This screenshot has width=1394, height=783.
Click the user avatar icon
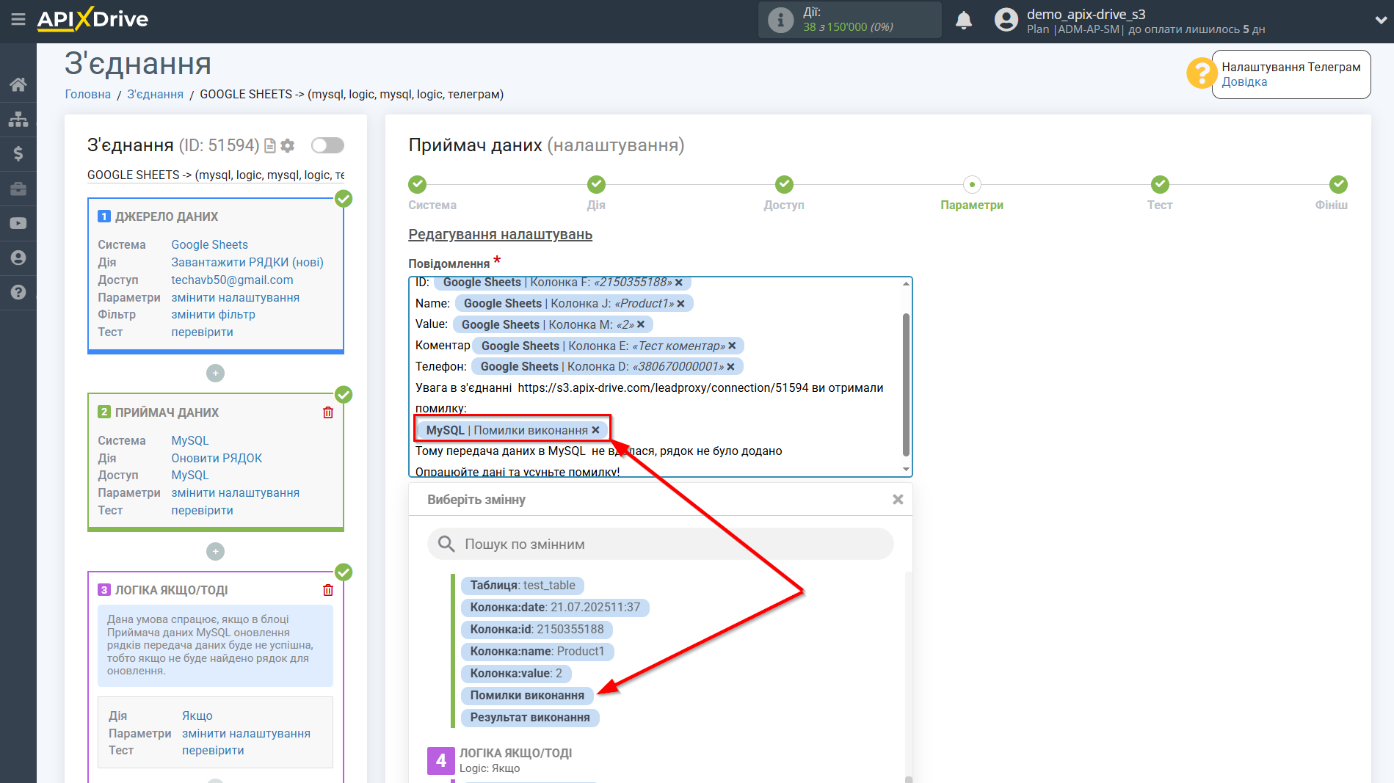coord(1006,21)
